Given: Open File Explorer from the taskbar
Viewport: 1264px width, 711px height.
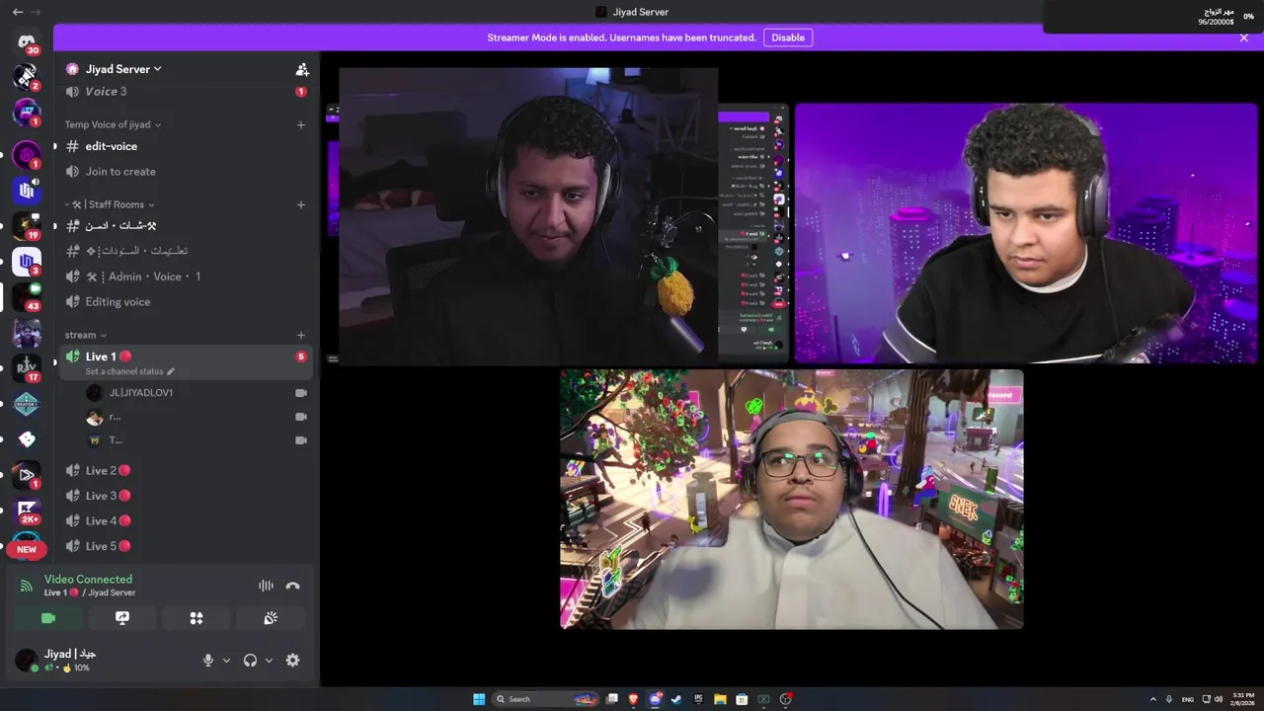Looking at the screenshot, I should (720, 699).
